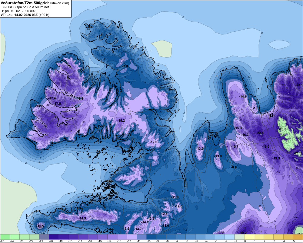Click the '-19.3' temperature label
The height and width of the screenshot is (243, 303).
(x=276, y=158)
